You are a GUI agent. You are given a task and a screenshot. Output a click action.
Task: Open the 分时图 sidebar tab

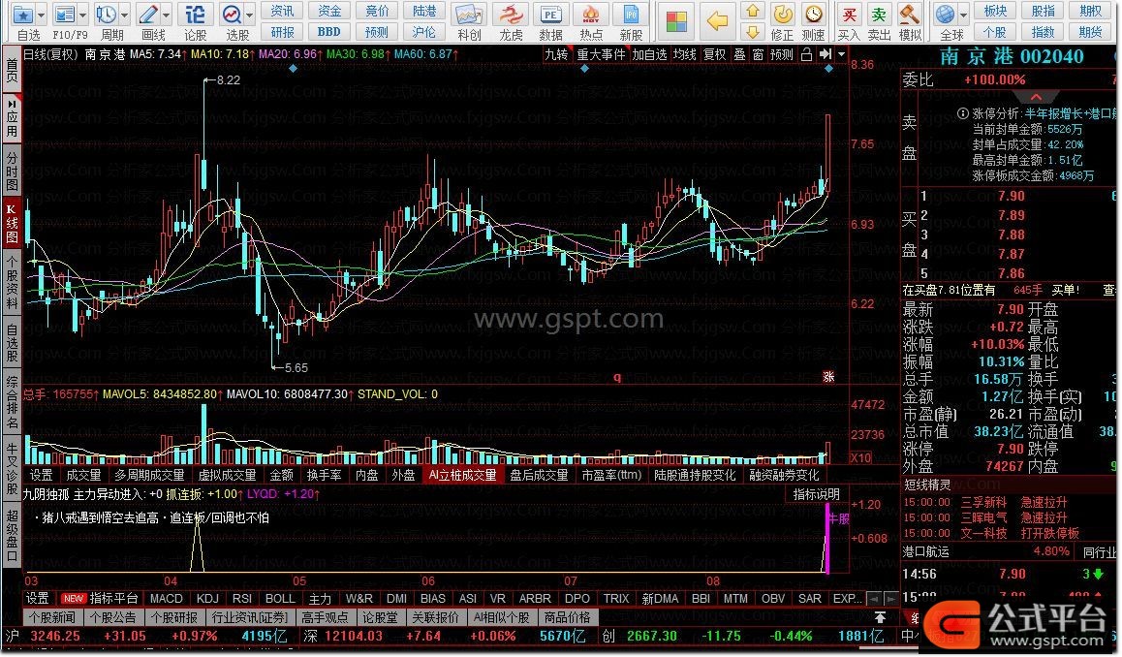coord(12,172)
